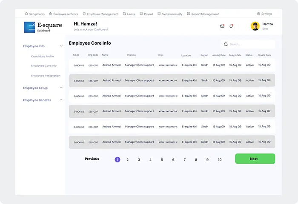
Task: Click the Payroll menu icon
Action: (141, 14)
